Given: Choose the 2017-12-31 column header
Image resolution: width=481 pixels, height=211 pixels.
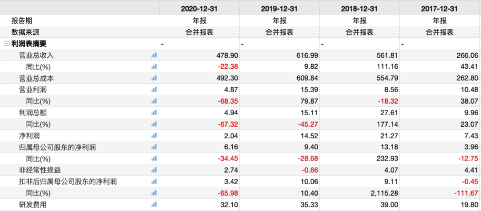Looking at the screenshot, I should 440,9.
